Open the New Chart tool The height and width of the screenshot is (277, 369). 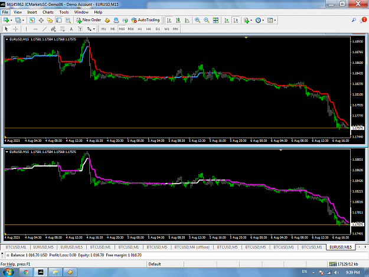click(6, 20)
